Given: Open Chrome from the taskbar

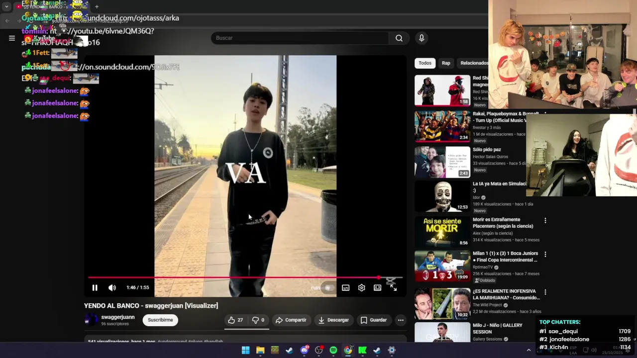Looking at the screenshot, I should (x=348, y=350).
